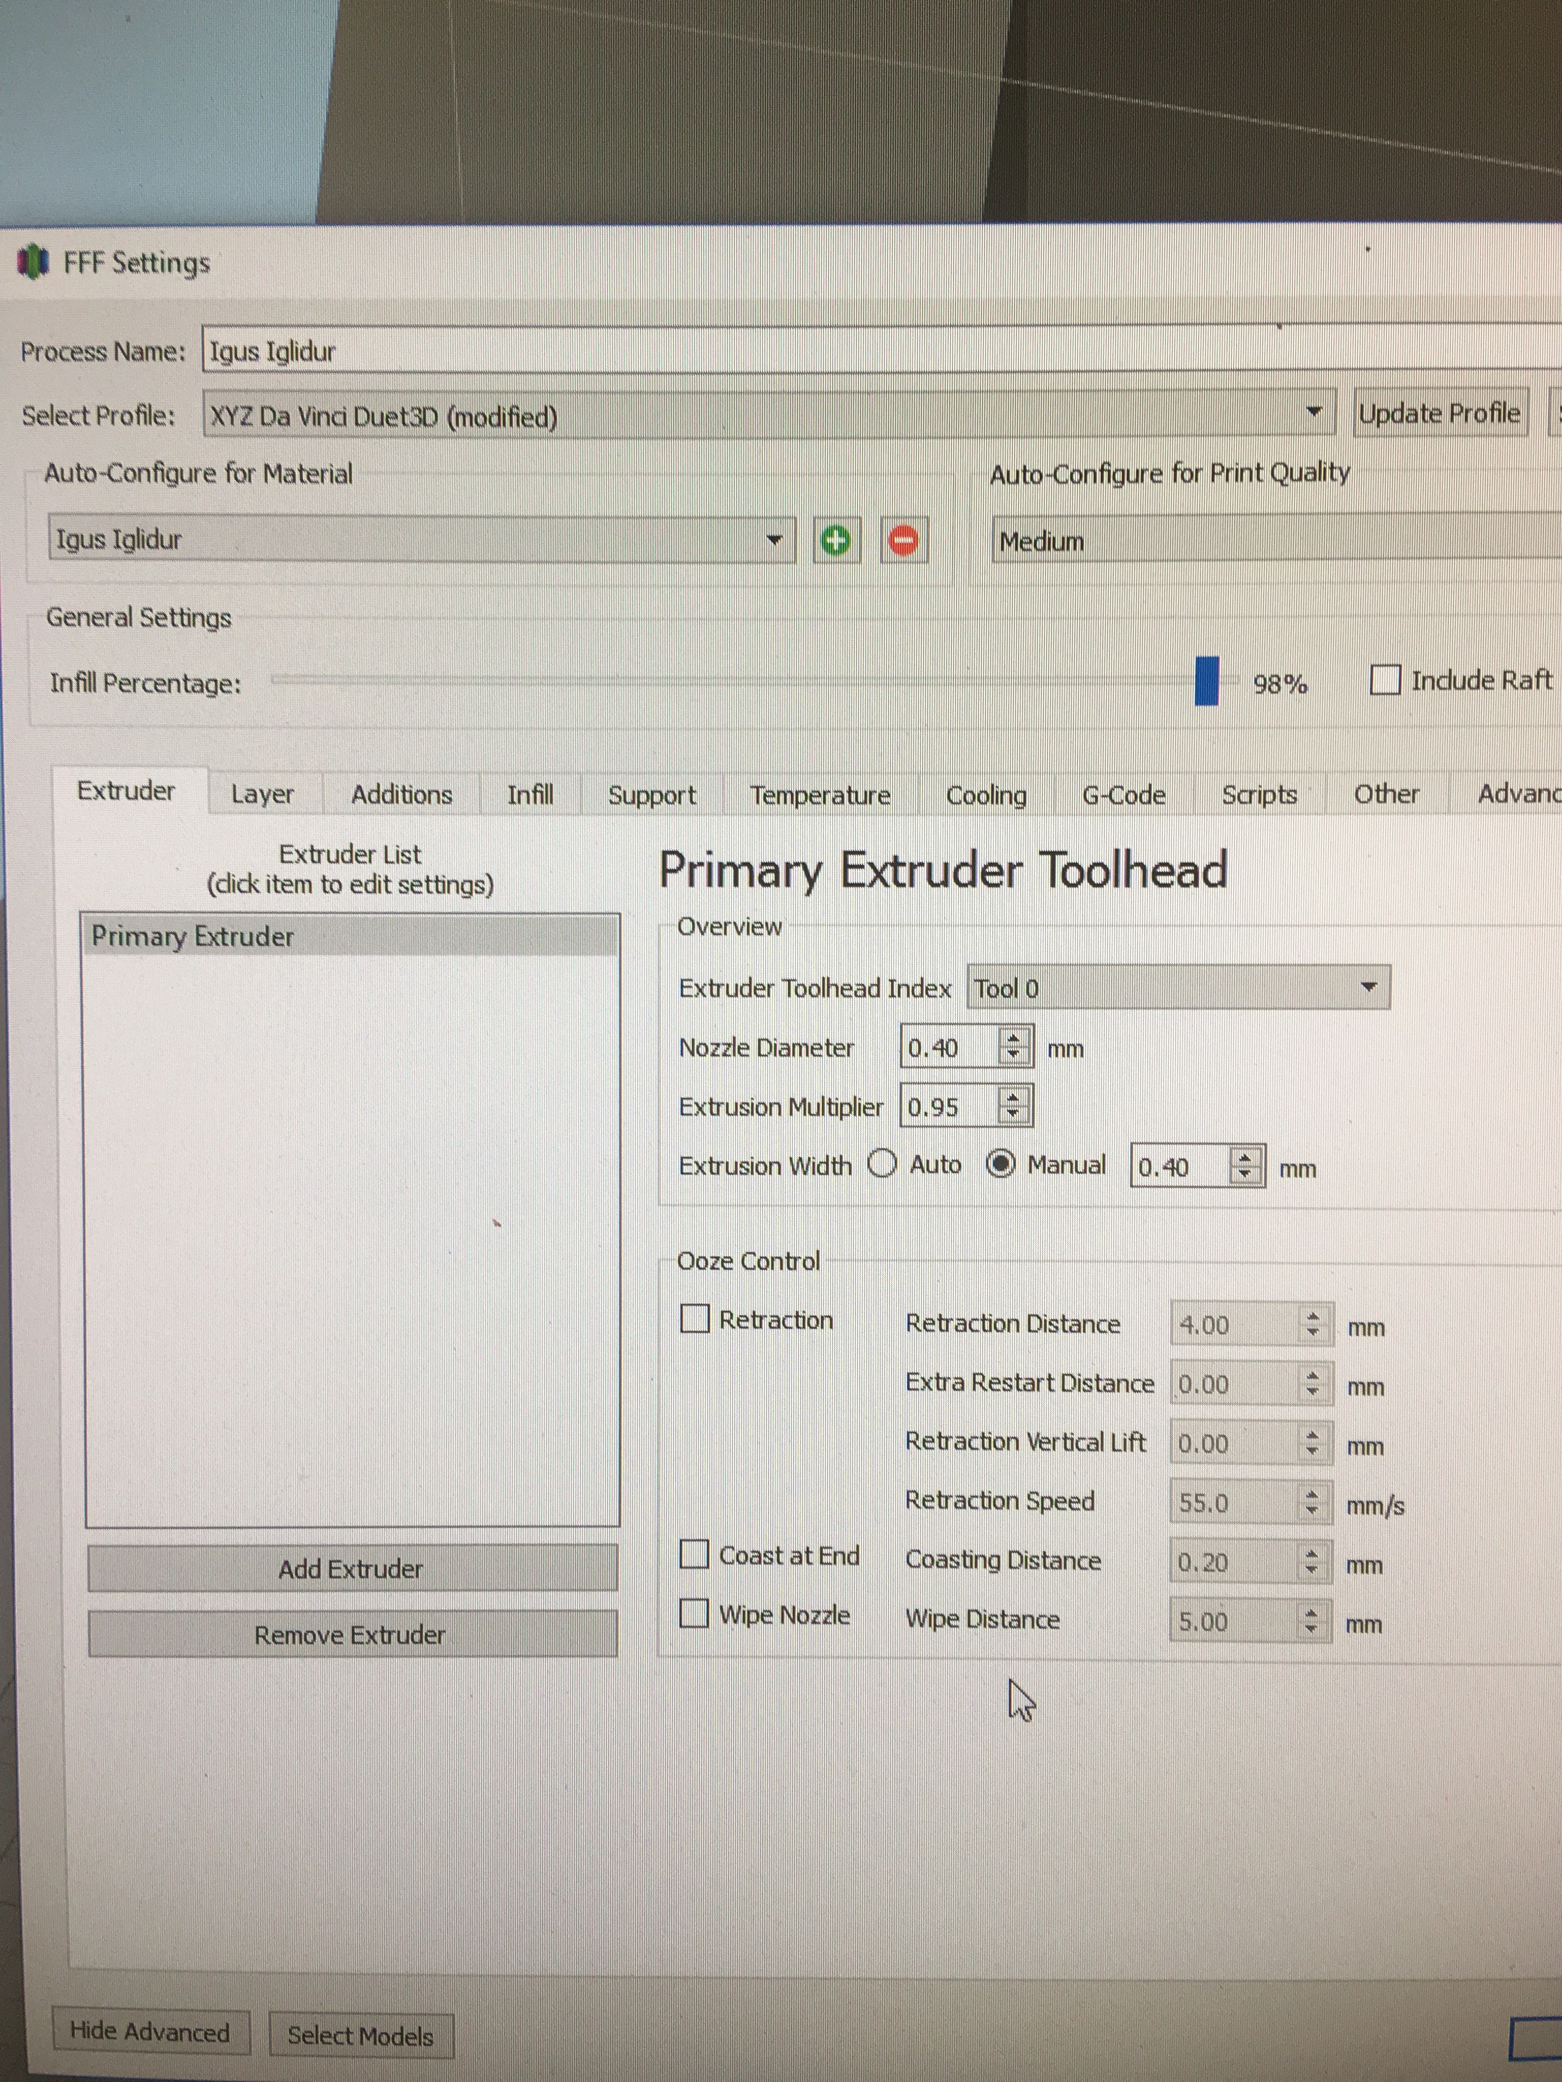The image size is (1562, 2082).
Task: Switch to the Cooling tab
Action: pyautogui.click(x=987, y=795)
